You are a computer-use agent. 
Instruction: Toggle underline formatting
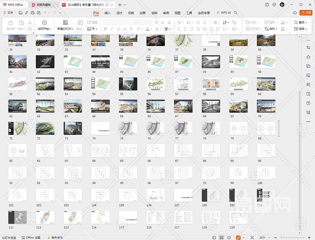118,29
